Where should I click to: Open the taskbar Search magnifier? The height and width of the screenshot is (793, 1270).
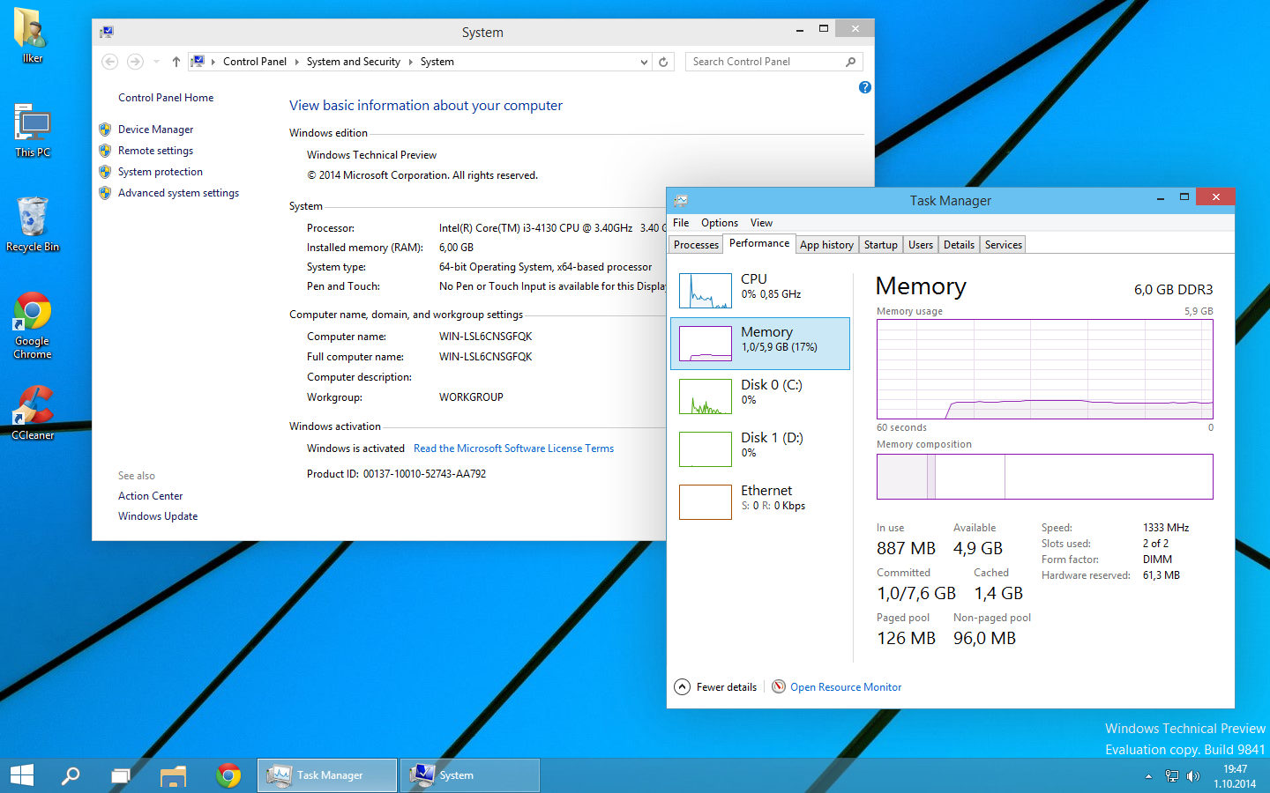pyautogui.click(x=71, y=775)
